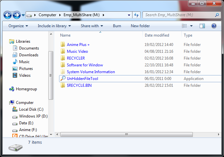The width and height of the screenshot is (224, 157).
Task: Select Homegroup in navigation pane
Action: (x=26, y=89)
